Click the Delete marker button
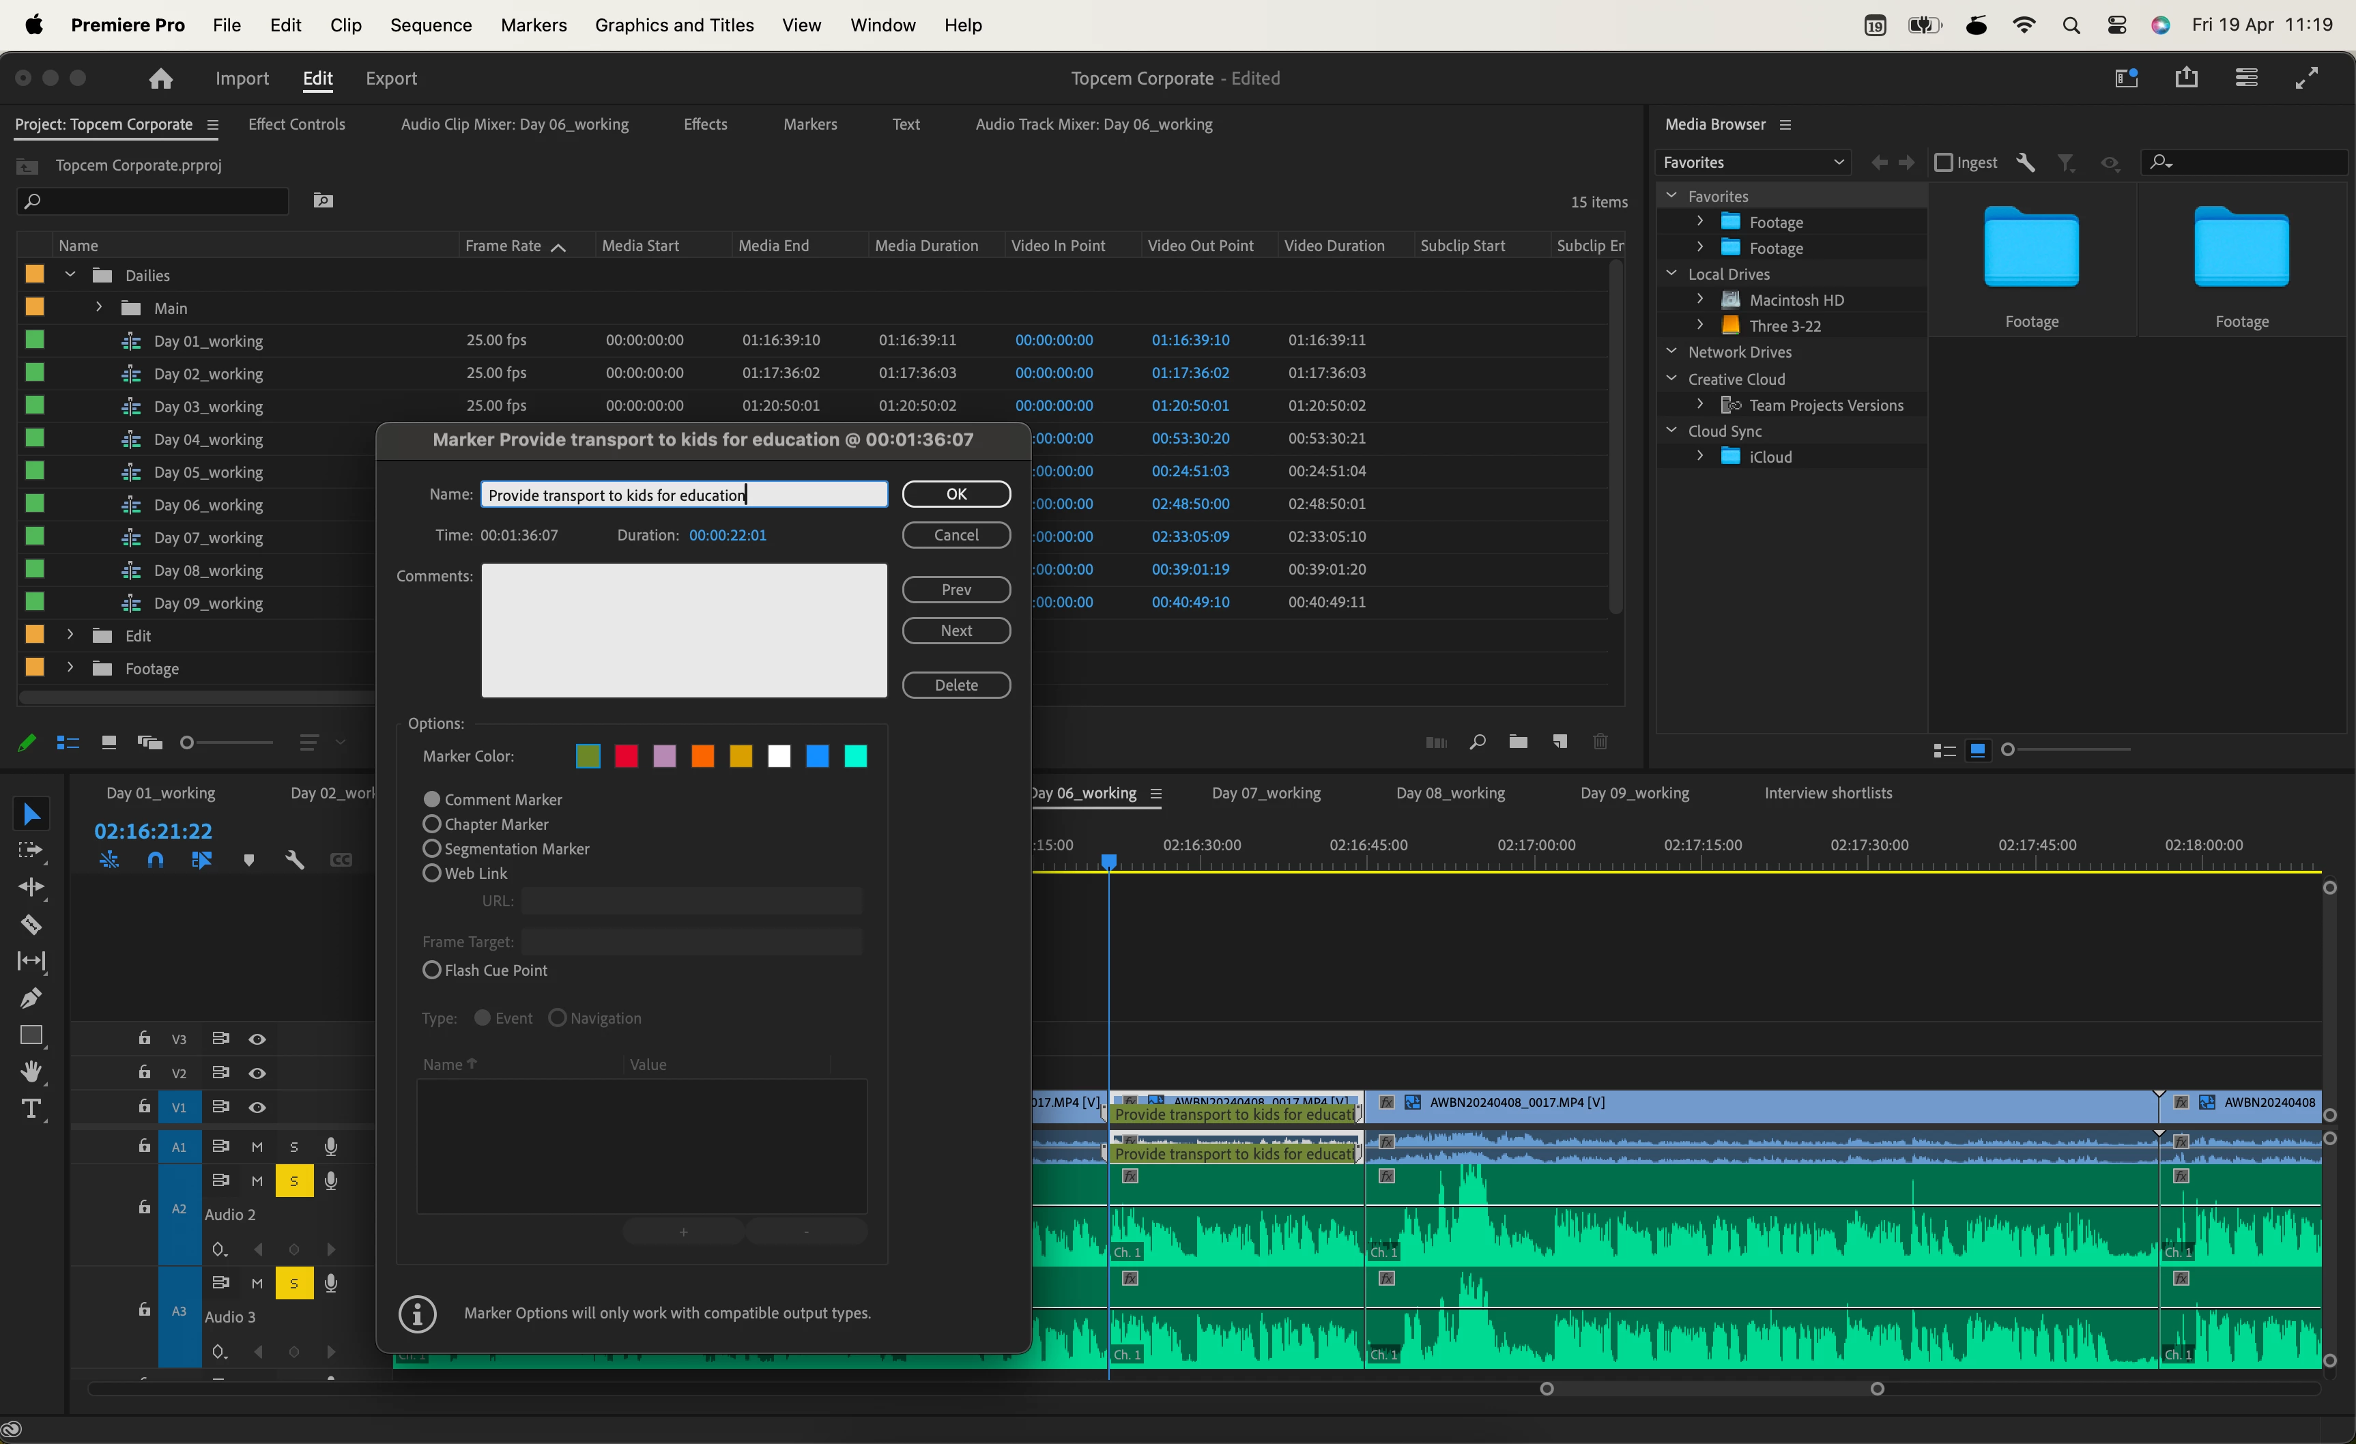This screenshot has width=2356, height=1444. click(x=956, y=686)
